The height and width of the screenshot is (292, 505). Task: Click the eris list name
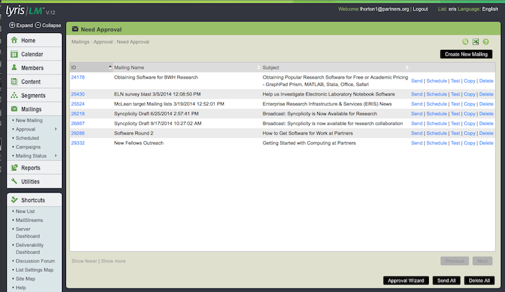coord(452,9)
